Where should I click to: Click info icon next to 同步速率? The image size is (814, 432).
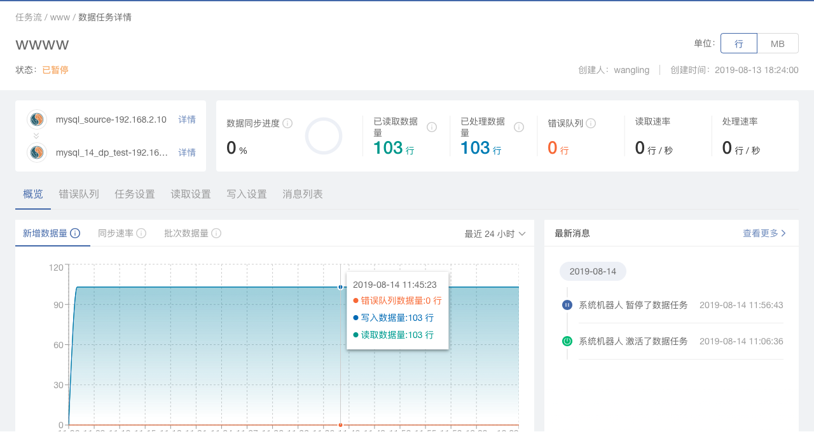(x=141, y=233)
